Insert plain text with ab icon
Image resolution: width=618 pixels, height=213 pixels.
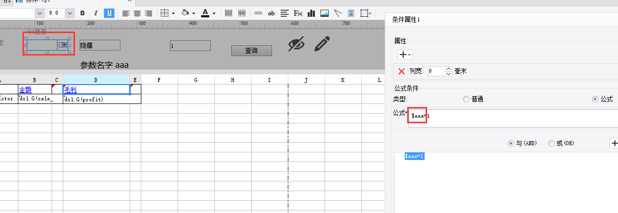click(271, 13)
